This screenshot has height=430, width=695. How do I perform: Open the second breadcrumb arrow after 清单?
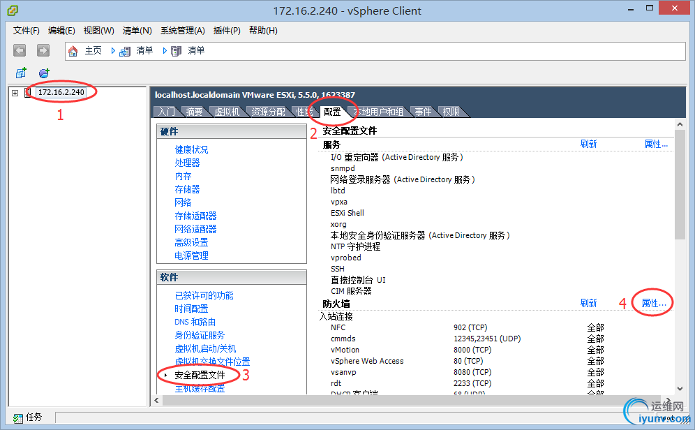point(165,51)
